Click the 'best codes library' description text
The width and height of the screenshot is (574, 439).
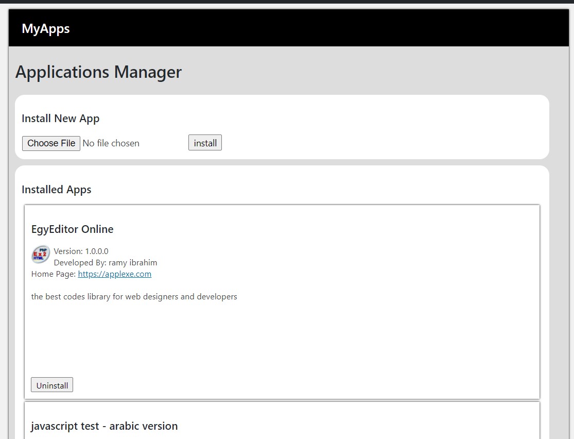[134, 297]
